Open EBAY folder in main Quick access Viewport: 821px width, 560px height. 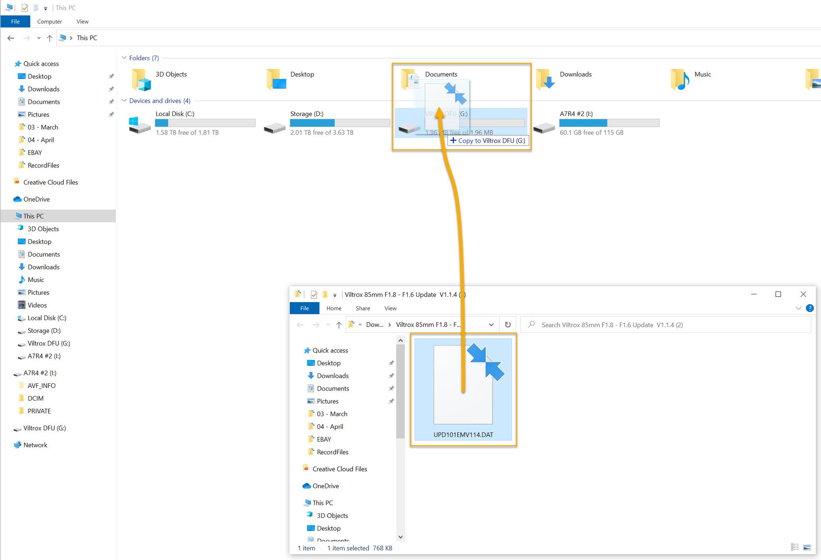34,153
